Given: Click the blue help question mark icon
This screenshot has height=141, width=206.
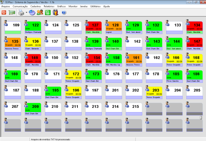Looking at the screenshot, I should pyautogui.click(x=64, y=12).
